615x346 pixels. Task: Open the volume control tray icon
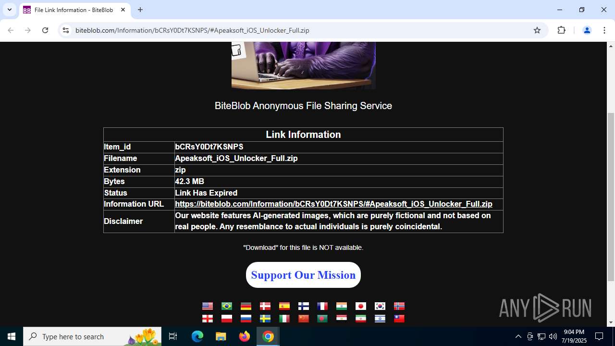(553, 336)
